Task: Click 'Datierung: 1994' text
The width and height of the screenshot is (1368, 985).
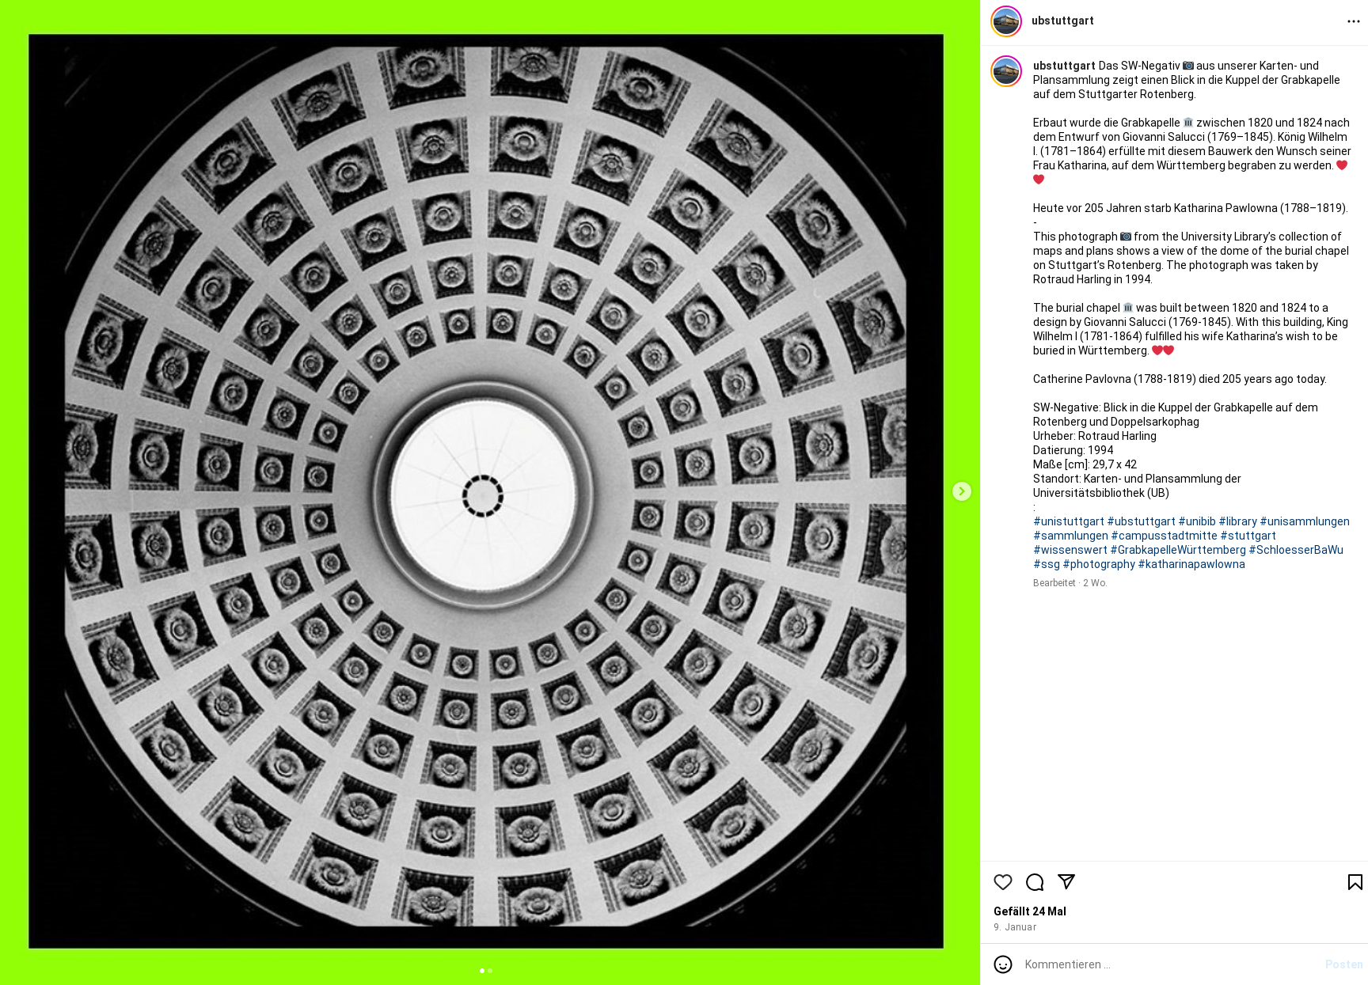Action: pyautogui.click(x=1073, y=450)
